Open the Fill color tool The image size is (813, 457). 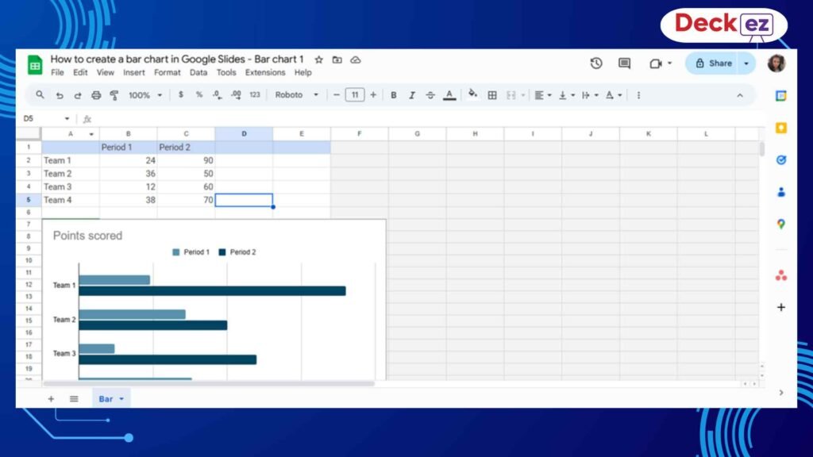point(472,94)
